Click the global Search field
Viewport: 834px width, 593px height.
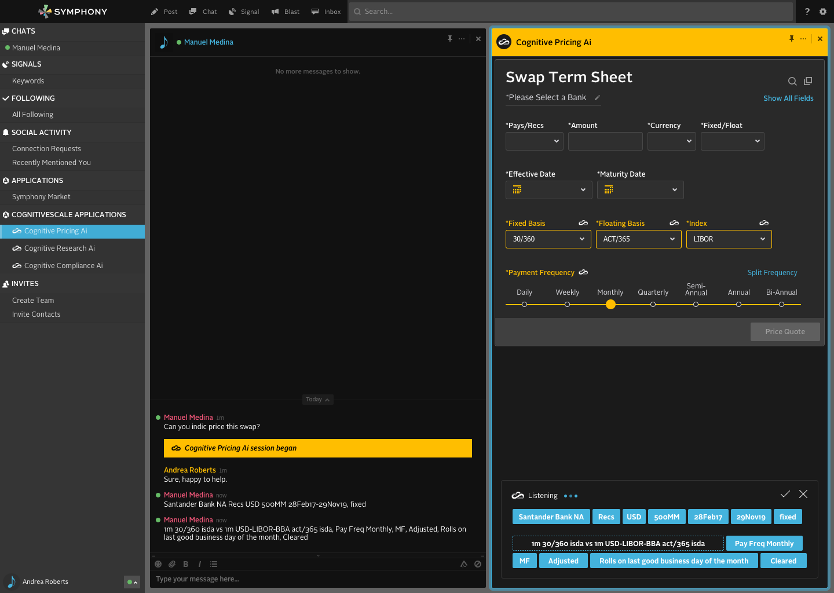click(x=571, y=12)
